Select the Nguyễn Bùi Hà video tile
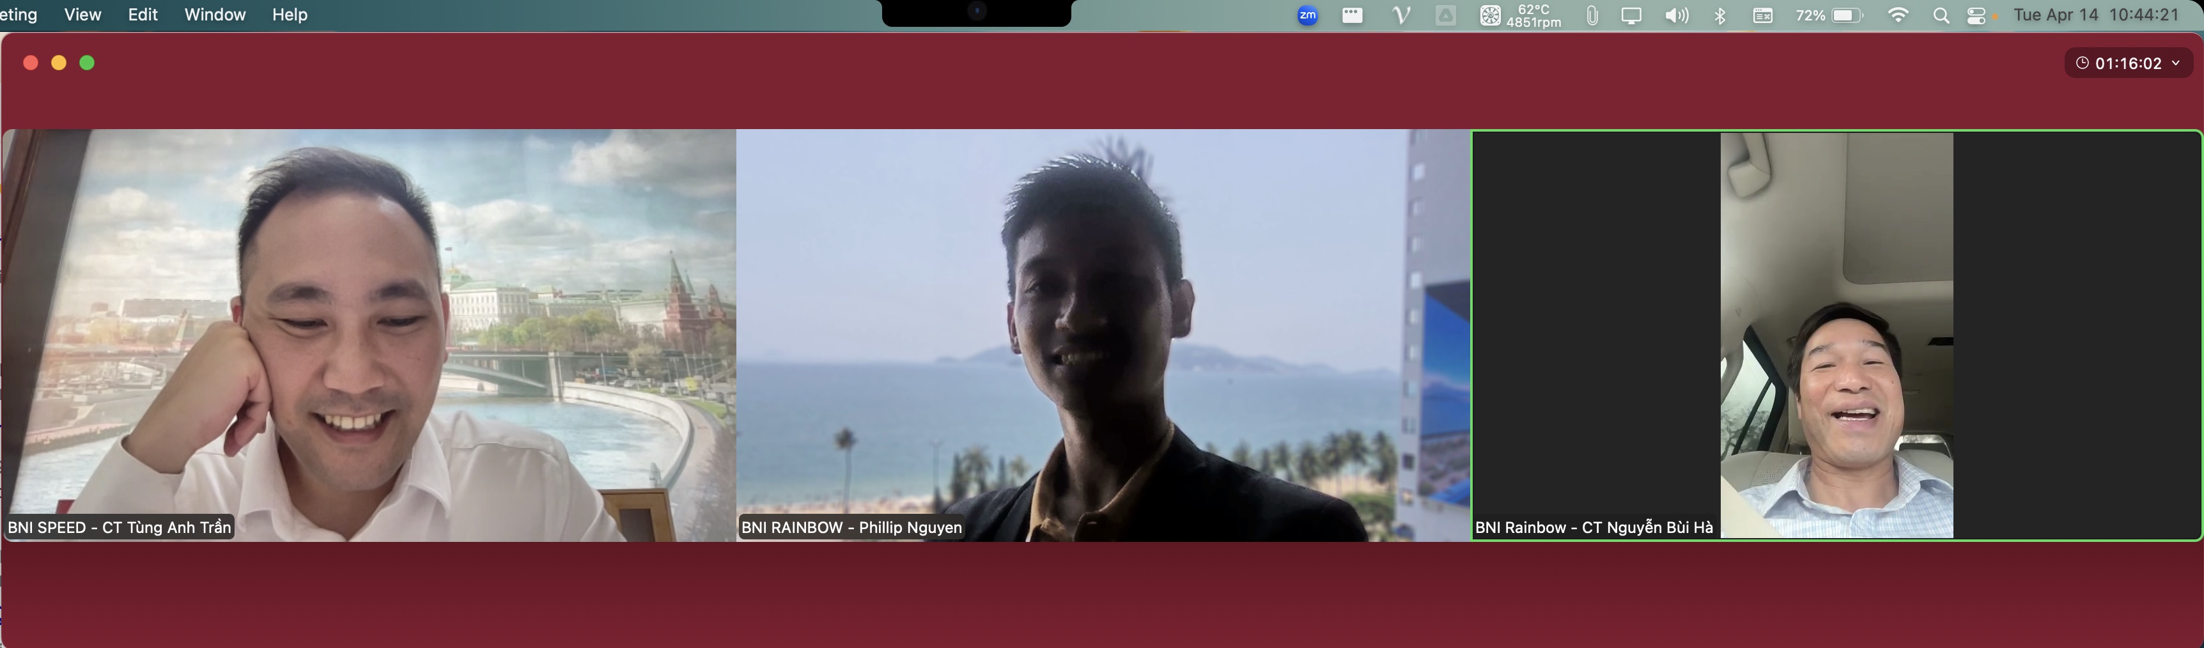Screen dimensions: 2204x648 click(x=1836, y=335)
